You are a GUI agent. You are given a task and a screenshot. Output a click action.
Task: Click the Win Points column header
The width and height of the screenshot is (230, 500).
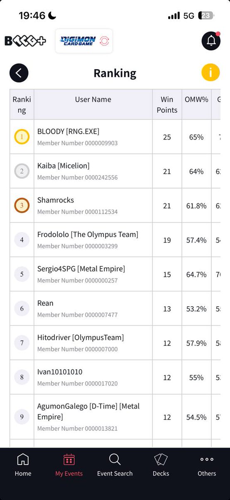167,105
